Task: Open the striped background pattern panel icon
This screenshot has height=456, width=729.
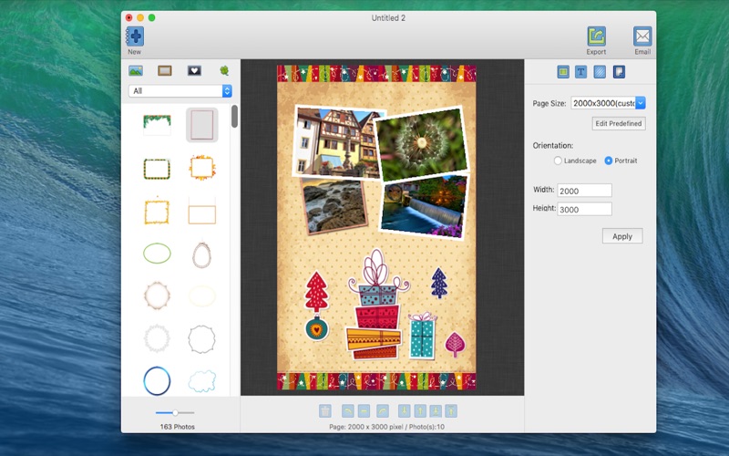Action: (600, 72)
